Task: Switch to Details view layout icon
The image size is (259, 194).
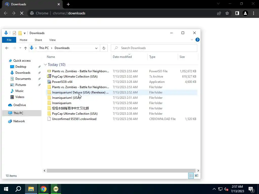Action: point(191,176)
